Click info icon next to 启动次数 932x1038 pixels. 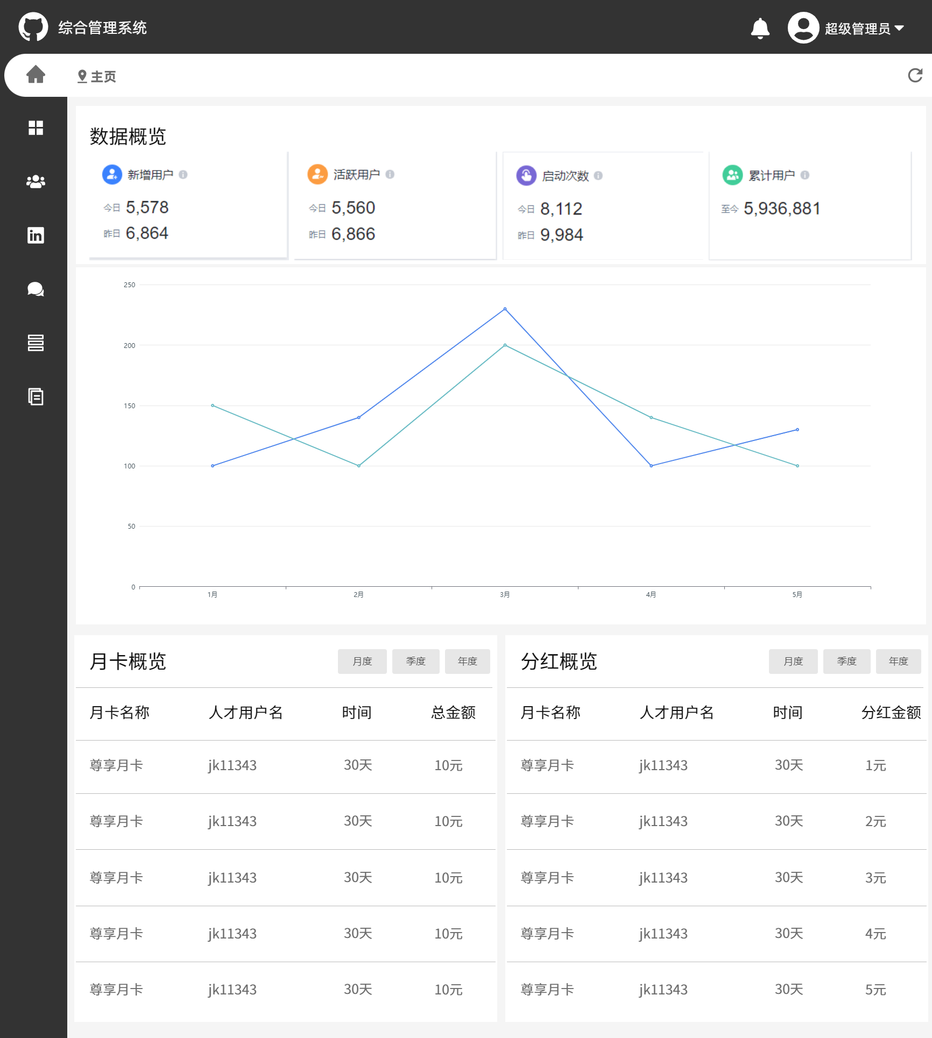pyautogui.click(x=598, y=175)
